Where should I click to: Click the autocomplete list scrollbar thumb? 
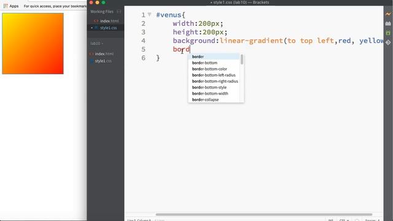[242, 60]
